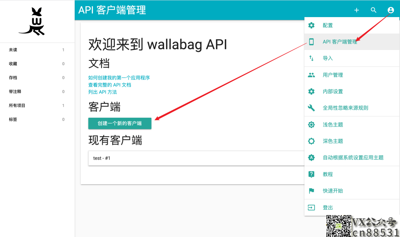Click the gear icon beside 配置
This screenshot has height=237, width=400.
click(x=311, y=25)
